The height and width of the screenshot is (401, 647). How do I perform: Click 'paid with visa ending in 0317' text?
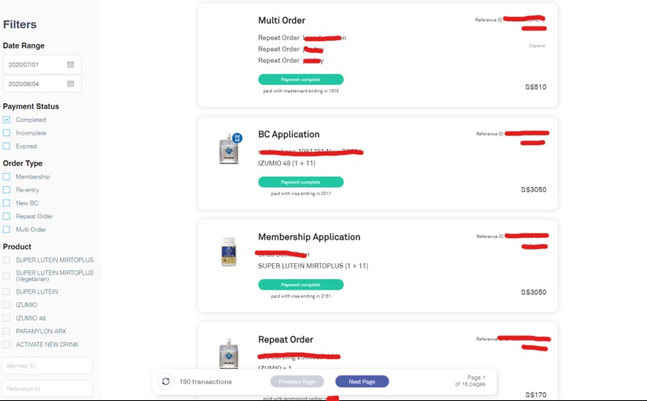coord(301,193)
